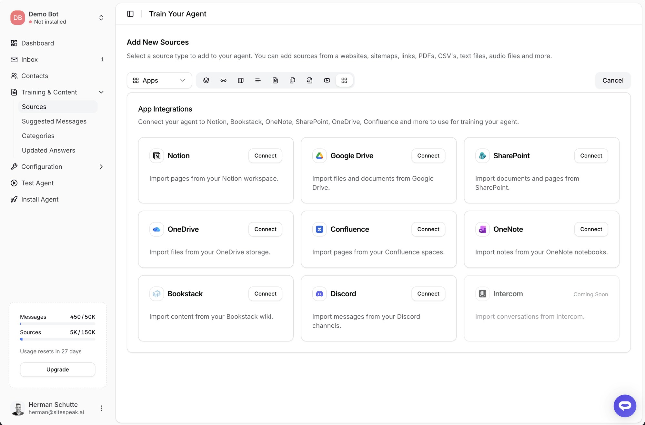The image size is (645, 425).
Task: Cancel adding a new source
Action: click(612, 80)
